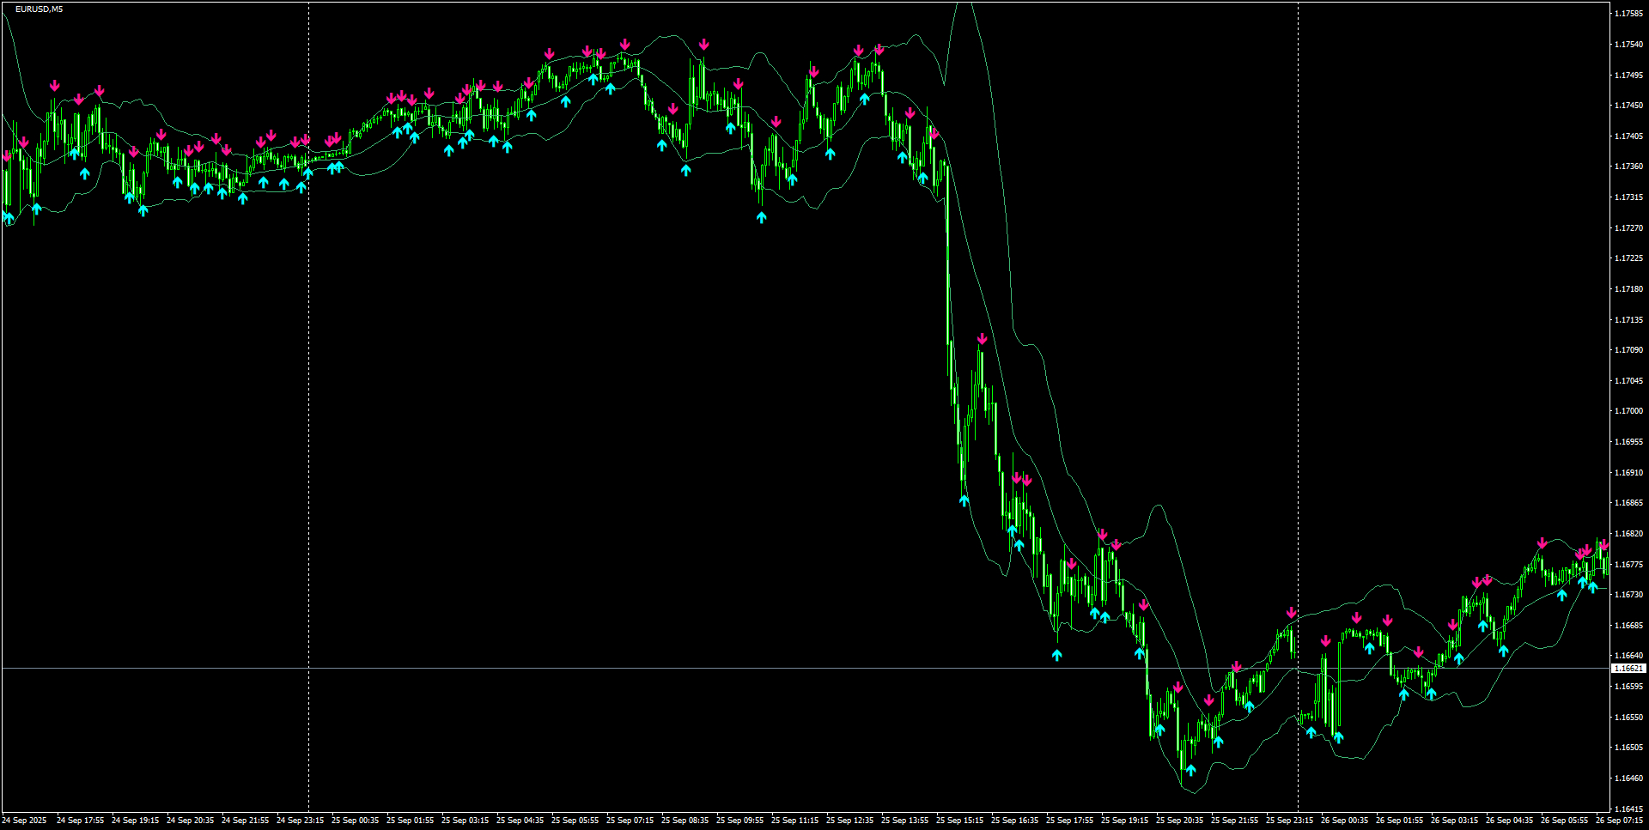Select the pink arrow above the 25 Sep 19:15 bounce
Screen dimensions: 1649x830
click(x=1142, y=605)
